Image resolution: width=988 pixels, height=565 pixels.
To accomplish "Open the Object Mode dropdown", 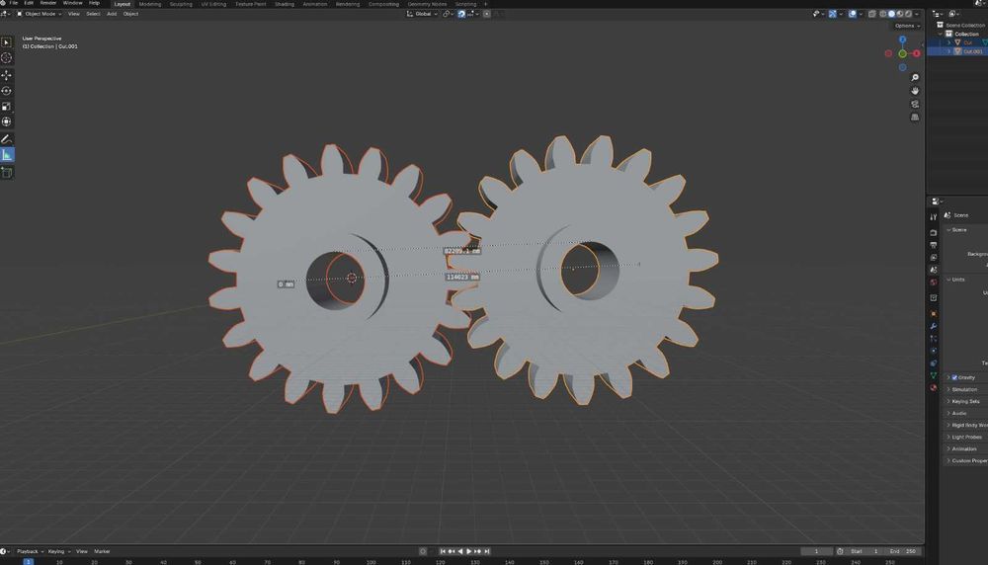I will (x=40, y=14).
